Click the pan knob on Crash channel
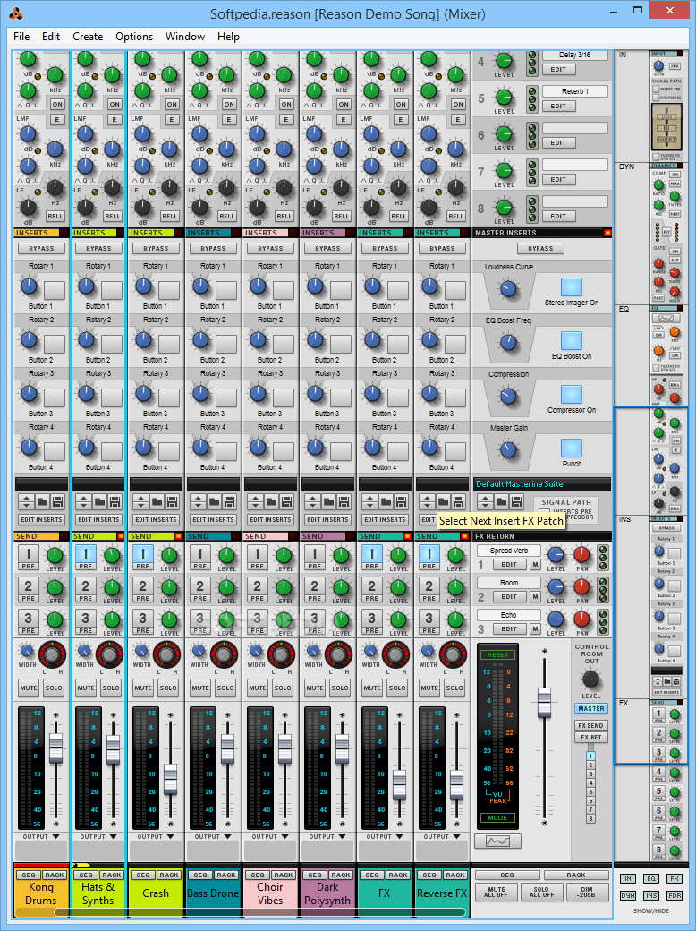This screenshot has height=931, width=696. pyautogui.click(x=167, y=654)
